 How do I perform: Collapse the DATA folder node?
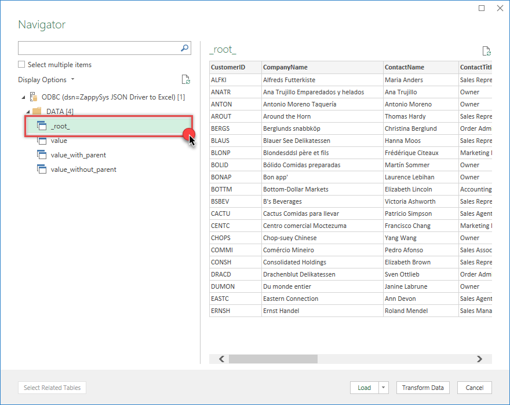27,111
